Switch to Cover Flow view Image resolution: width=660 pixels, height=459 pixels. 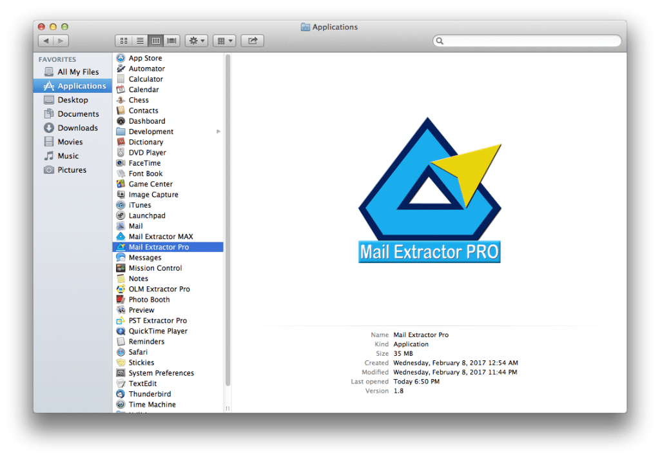[171, 41]
